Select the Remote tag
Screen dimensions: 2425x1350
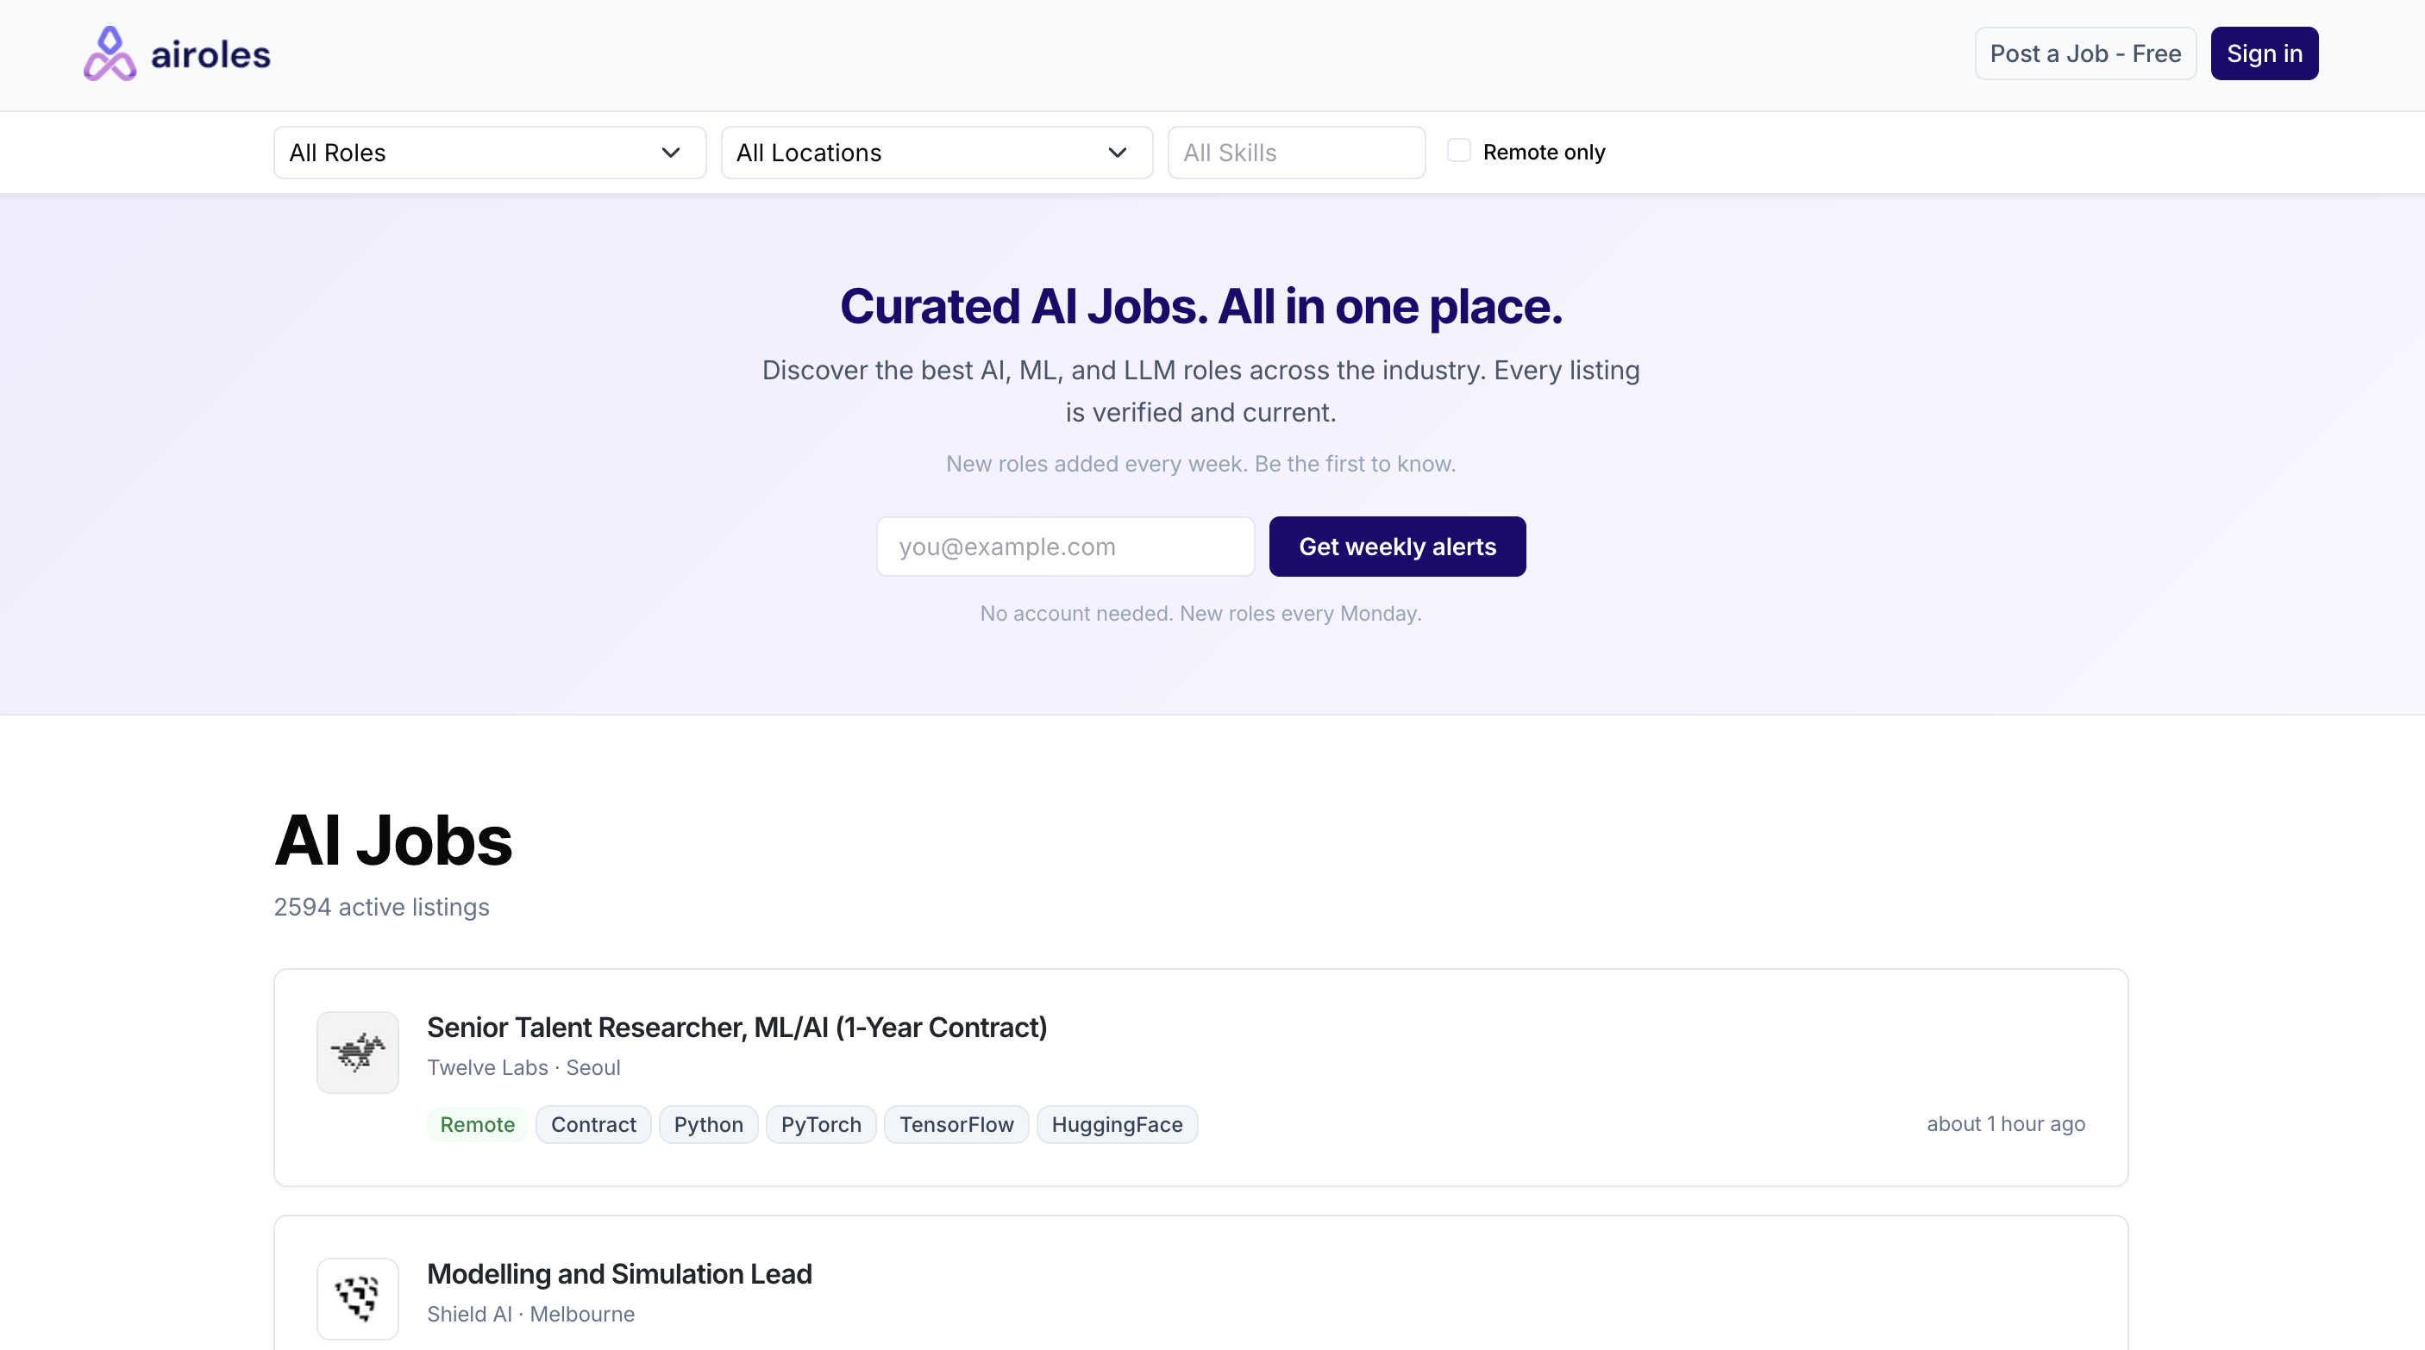click(477, 1124)
